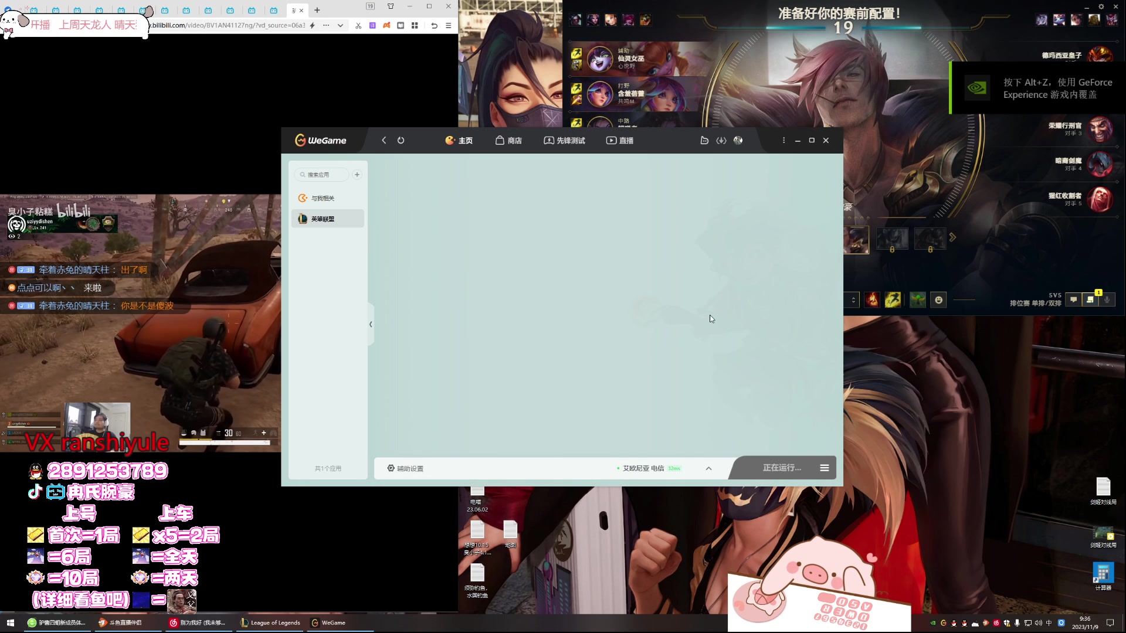
Task: Open the NVIDIA tray icon
Action: point(933,623)
